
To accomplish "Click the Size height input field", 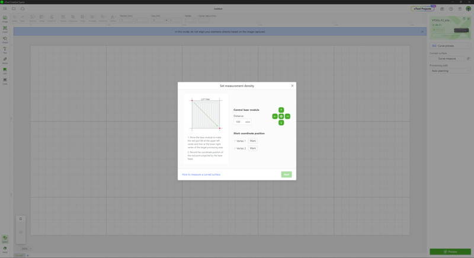I will coord(175,20).
